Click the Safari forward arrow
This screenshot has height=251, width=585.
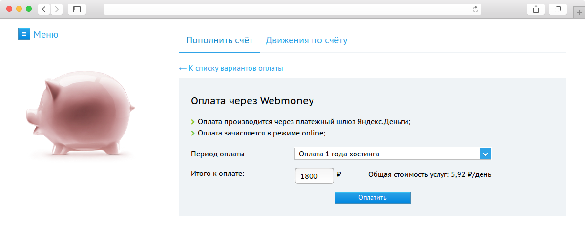tap(57, 9)
